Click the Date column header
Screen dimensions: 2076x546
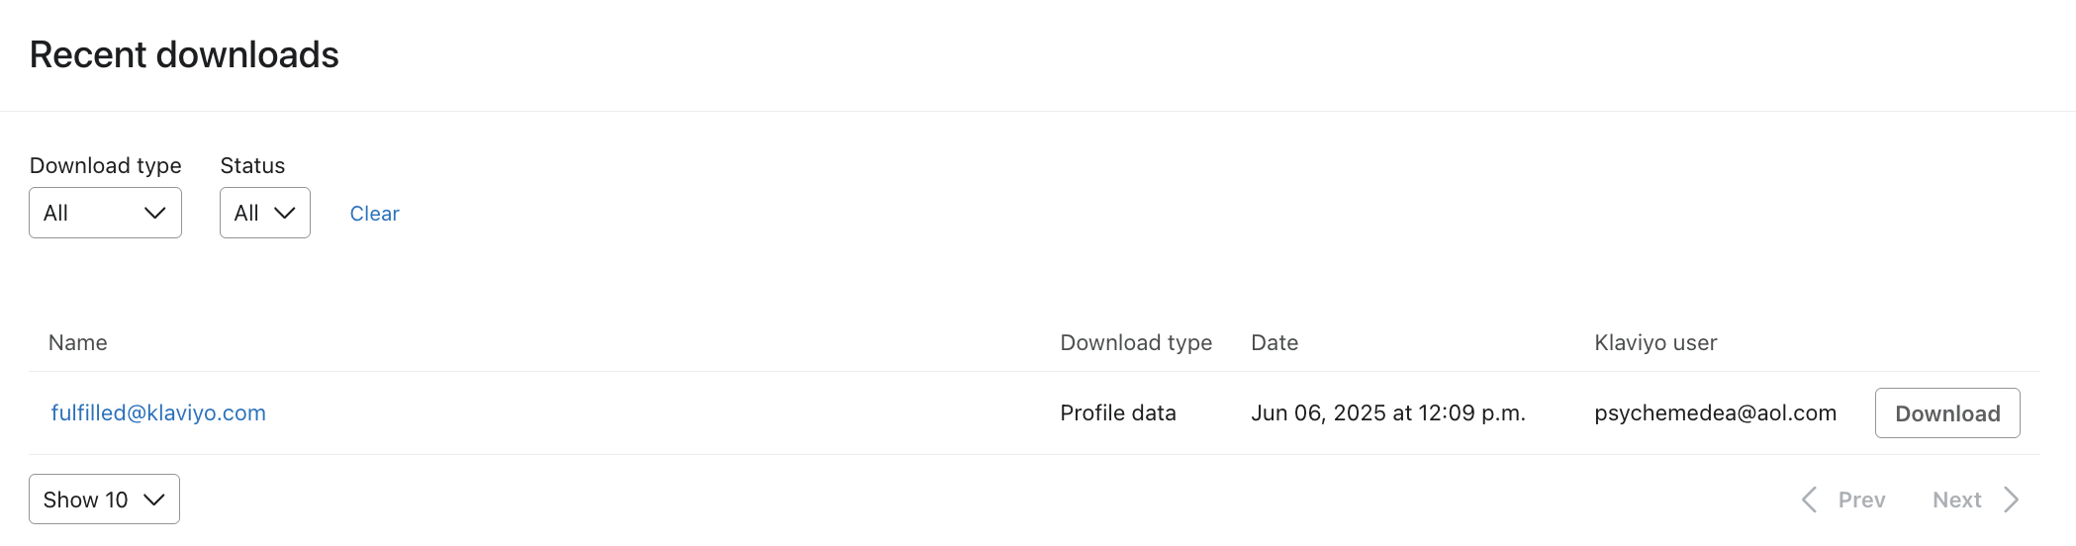tap(1274, 342)
